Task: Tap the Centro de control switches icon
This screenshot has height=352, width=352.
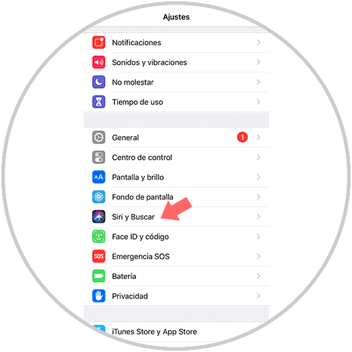Action: 99,157
